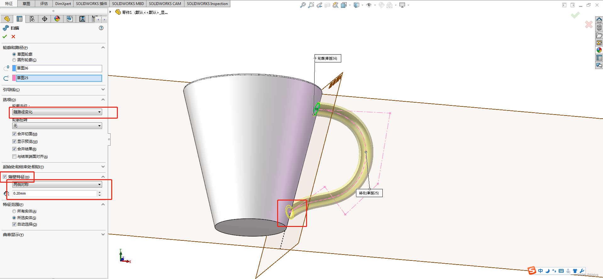Screen dimensions: 603x279
Task: Open Hide/Show Items dropdown arrow
Action: click(375, 5)
